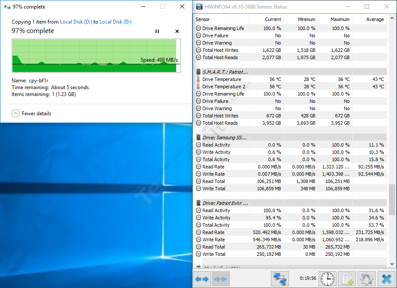This screenshot has height=288, width=397.
Task: Click the sensor list scrollbar thumb
Action: coord(392,199)
